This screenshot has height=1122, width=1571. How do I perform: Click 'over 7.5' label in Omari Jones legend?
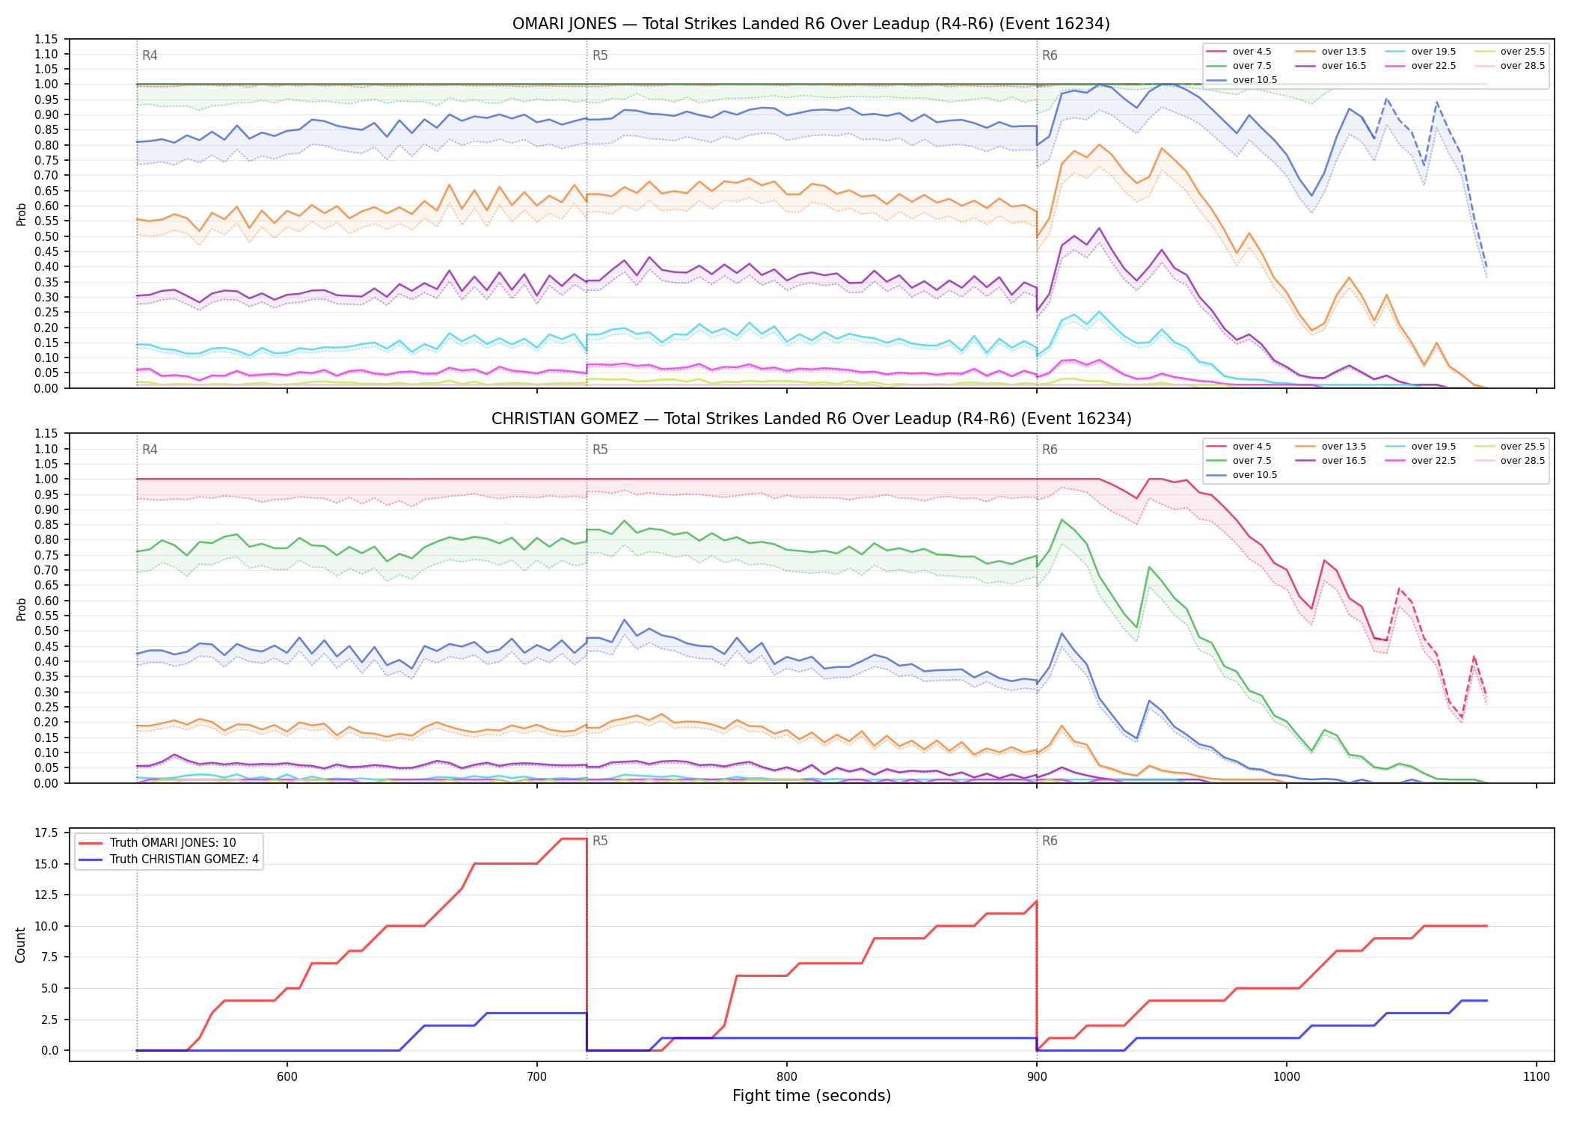point(1252,66)
